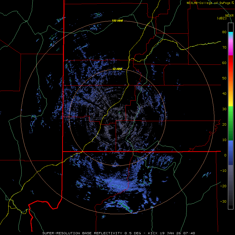235x235 pixels.
Task: Click the 30 dBZ value on the scale
Action: [x=224, y=109]
